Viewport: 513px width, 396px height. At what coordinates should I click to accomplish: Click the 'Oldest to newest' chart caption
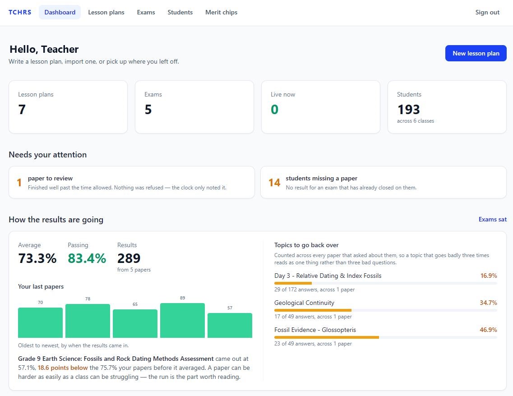point(73,345)
